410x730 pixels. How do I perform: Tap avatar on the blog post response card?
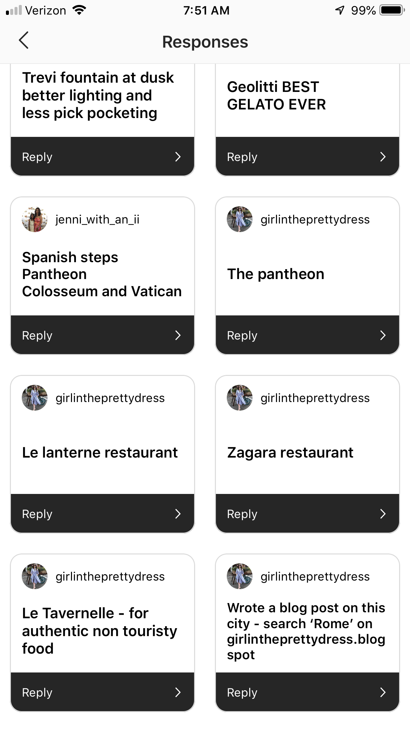pos(240,576)
